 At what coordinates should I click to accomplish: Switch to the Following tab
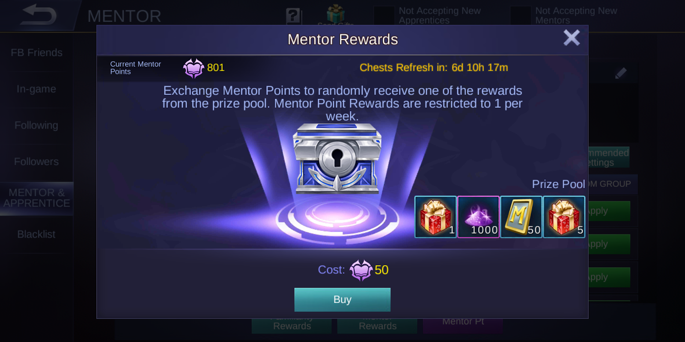[37, 125]
